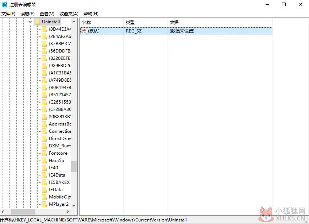Select the {37B8F9C7 key folder icon
This screenshot has width=309, height=224.
click(x=45, y=44)
